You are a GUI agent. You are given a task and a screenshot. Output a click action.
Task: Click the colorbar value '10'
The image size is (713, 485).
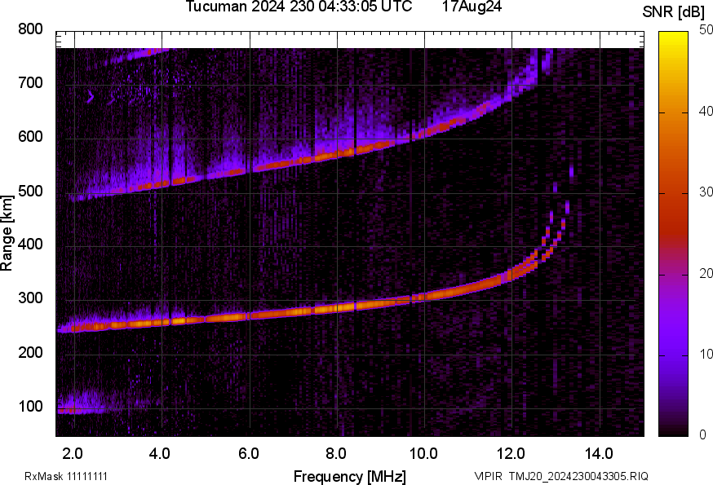(706, 354)
